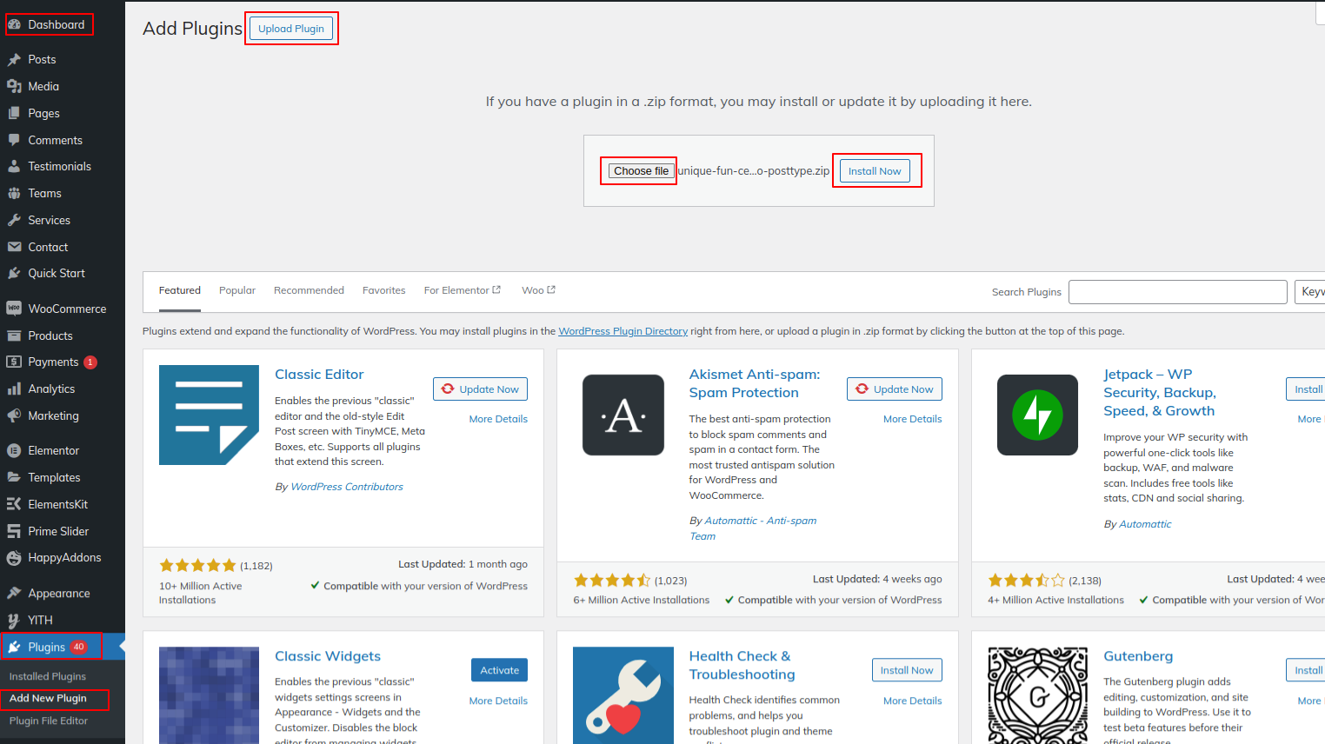Click the WooCommerce icon in sidebar
This screenshot has height=744, width=1325.
point(14,309)
